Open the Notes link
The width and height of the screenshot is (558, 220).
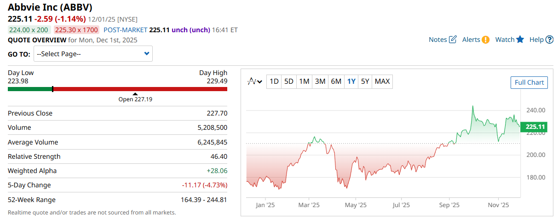[437, 40]
